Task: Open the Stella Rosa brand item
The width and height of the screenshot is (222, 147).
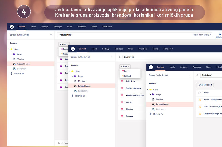Action: [x=130, y=81]
